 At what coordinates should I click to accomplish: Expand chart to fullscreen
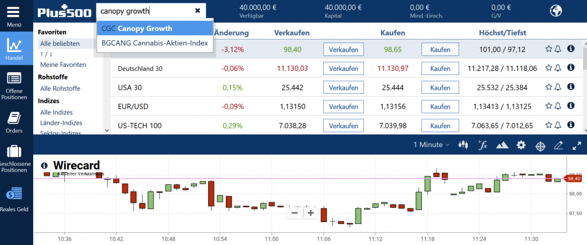[x=577, y=145]
